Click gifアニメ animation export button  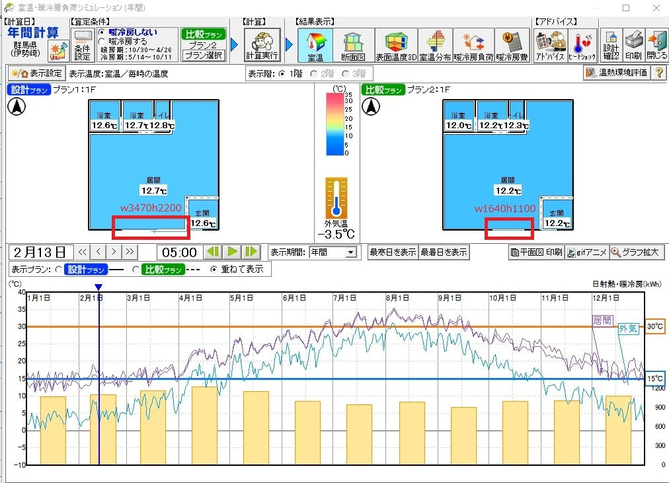pos(587,252)
